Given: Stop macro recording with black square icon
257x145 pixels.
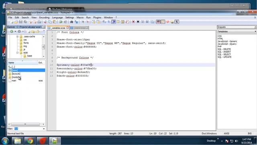Looking at the screenshot, I should [138, 22].
